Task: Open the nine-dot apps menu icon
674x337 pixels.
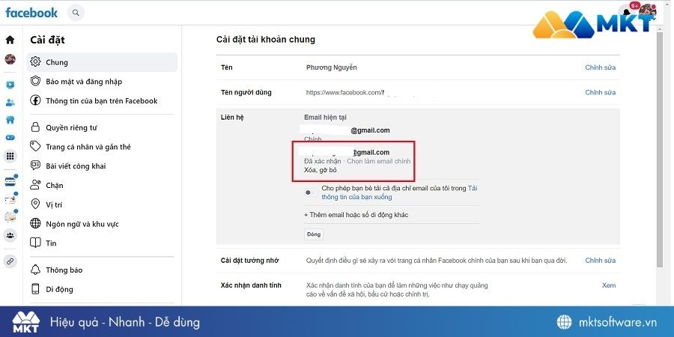Action: pos(10,156)
